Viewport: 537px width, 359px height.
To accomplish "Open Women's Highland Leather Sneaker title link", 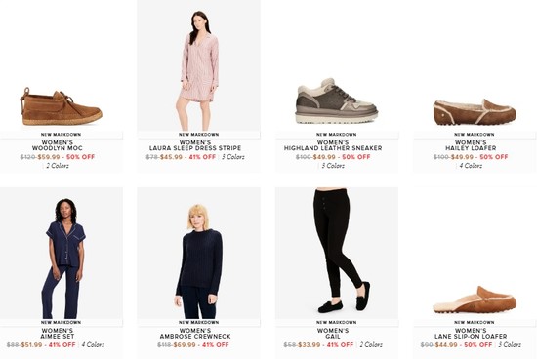I will click(x=333, y=145).
